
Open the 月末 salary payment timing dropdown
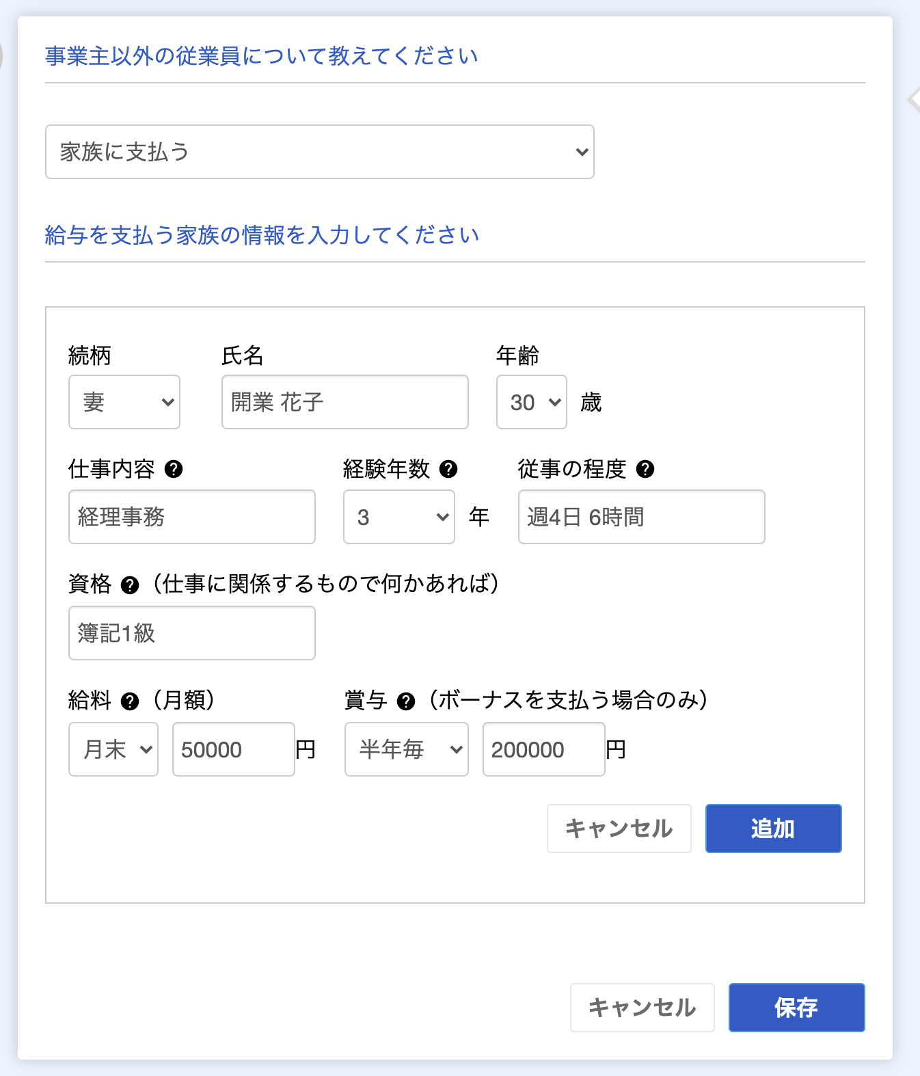tap(113, 749)
